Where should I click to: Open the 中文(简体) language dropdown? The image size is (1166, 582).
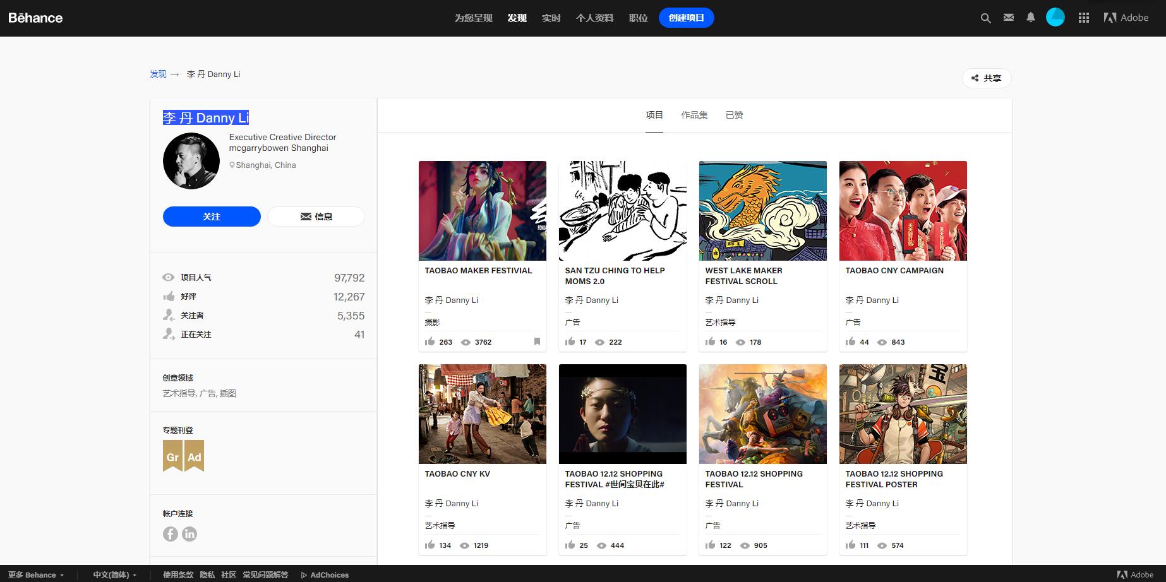tap(114, 574)
